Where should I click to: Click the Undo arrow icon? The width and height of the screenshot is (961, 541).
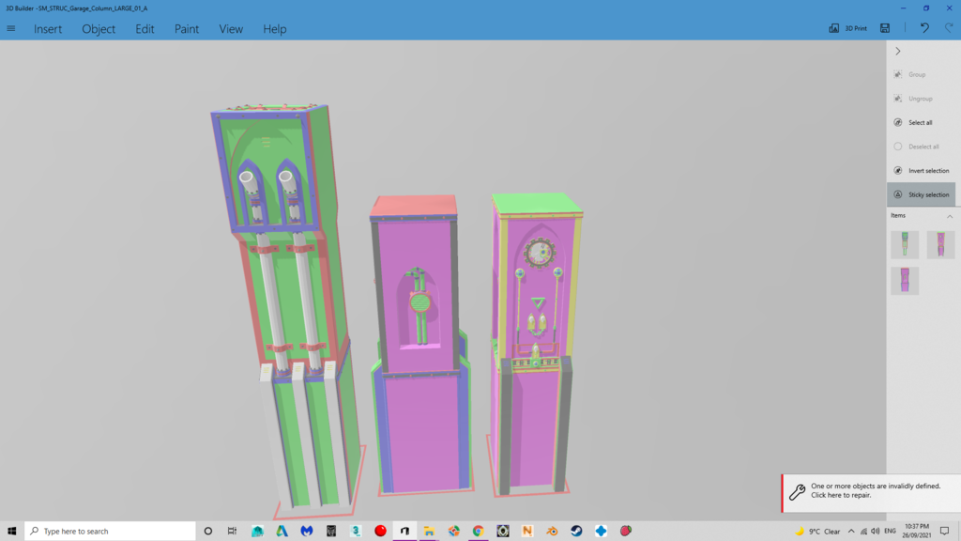[x=924, y=29]
